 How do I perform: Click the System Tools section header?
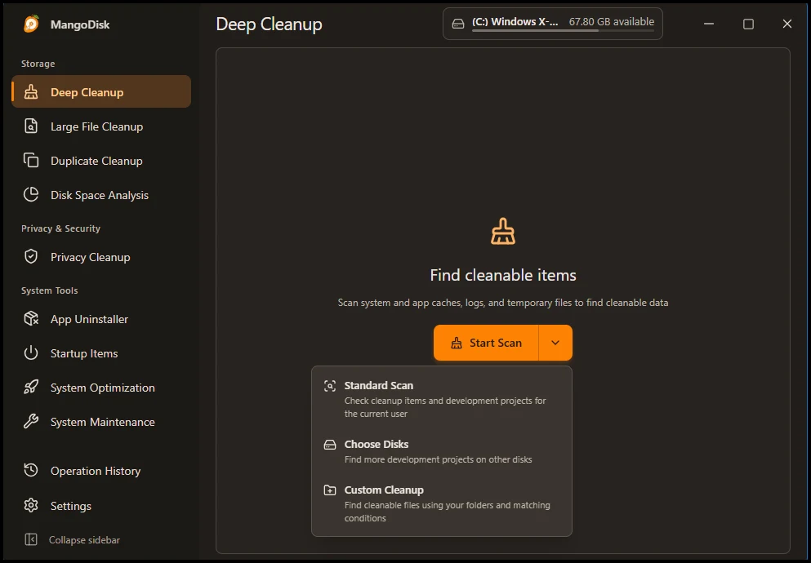pos(50,290)
